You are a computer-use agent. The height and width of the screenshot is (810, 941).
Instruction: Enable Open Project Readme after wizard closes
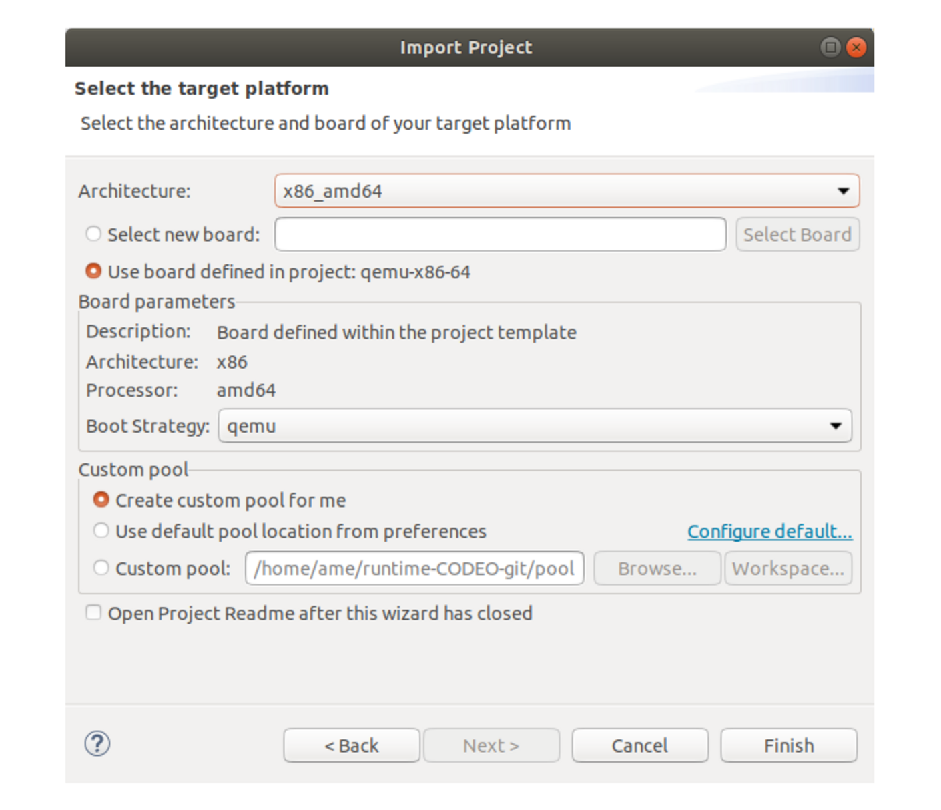(x=93, y=612)
